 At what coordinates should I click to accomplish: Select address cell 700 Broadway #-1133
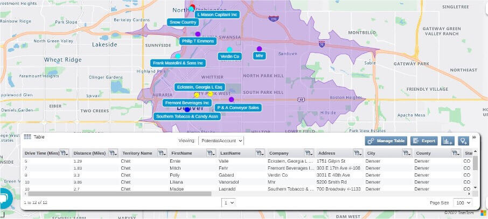339,188
